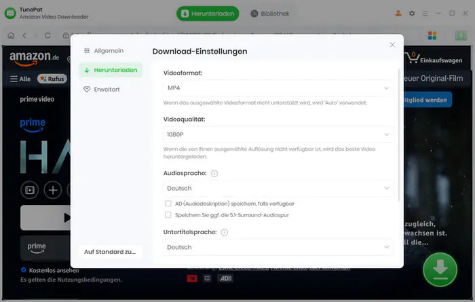475x302 pixels.
Task: Click the AD audio description badge
Action: click(x=225, y=278)
